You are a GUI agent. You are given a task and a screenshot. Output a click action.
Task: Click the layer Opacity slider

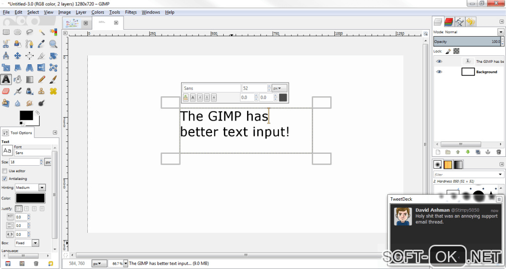click(x=467, y=42)
